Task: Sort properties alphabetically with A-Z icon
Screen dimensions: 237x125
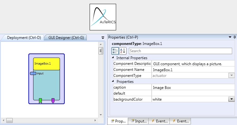Action: [123, 51]
